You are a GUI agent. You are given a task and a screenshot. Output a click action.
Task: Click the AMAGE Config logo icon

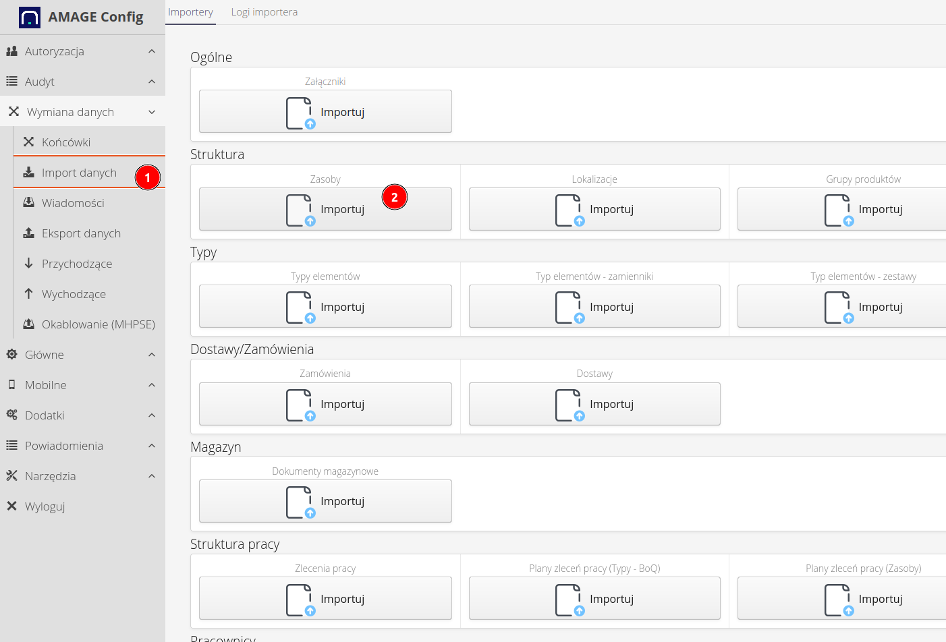[x=30, y=18]
